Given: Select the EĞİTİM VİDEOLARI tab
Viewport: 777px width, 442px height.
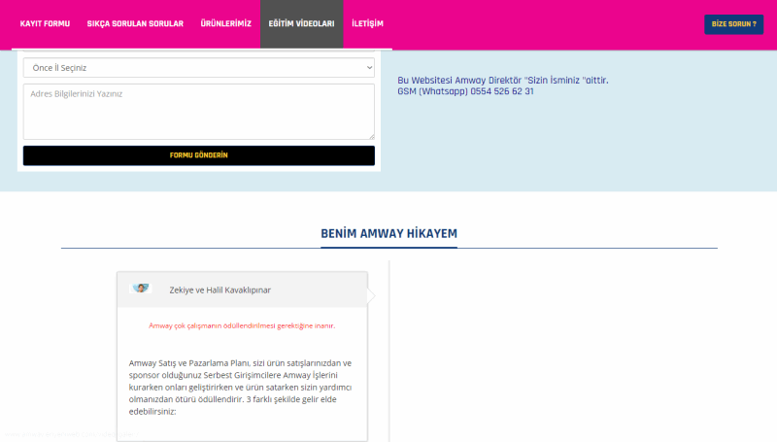Looking at the screenshot, I should point(301,23).
